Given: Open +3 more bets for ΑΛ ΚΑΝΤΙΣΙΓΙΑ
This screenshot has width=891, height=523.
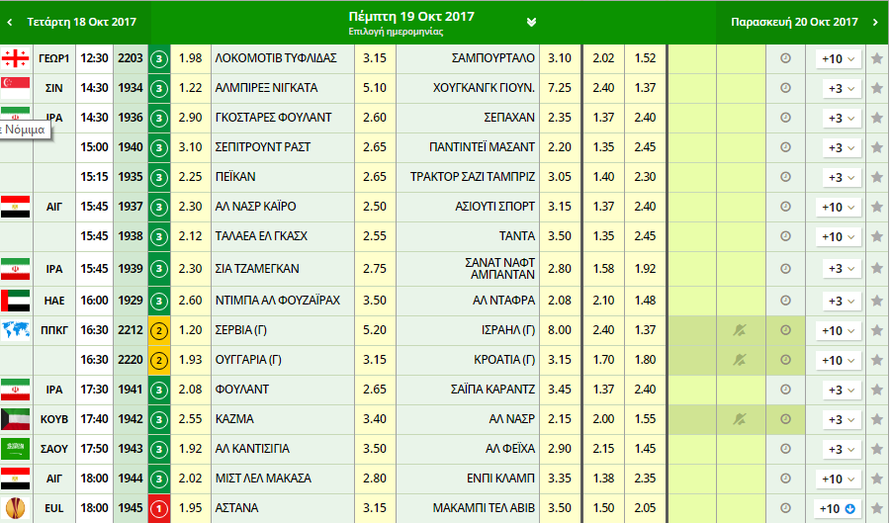Looking at the screenshot, I should [x=837, y=449].
